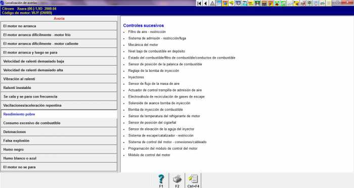Click the previous page left arrow icon

pyautogui.click(x=205, y=3)
